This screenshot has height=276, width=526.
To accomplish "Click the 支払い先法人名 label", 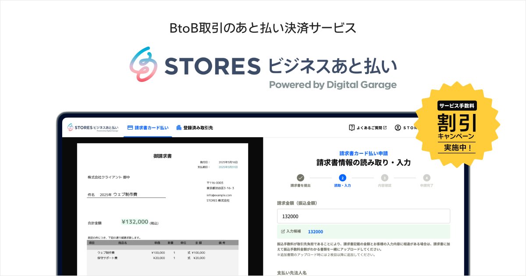I will tap(292, 272).
